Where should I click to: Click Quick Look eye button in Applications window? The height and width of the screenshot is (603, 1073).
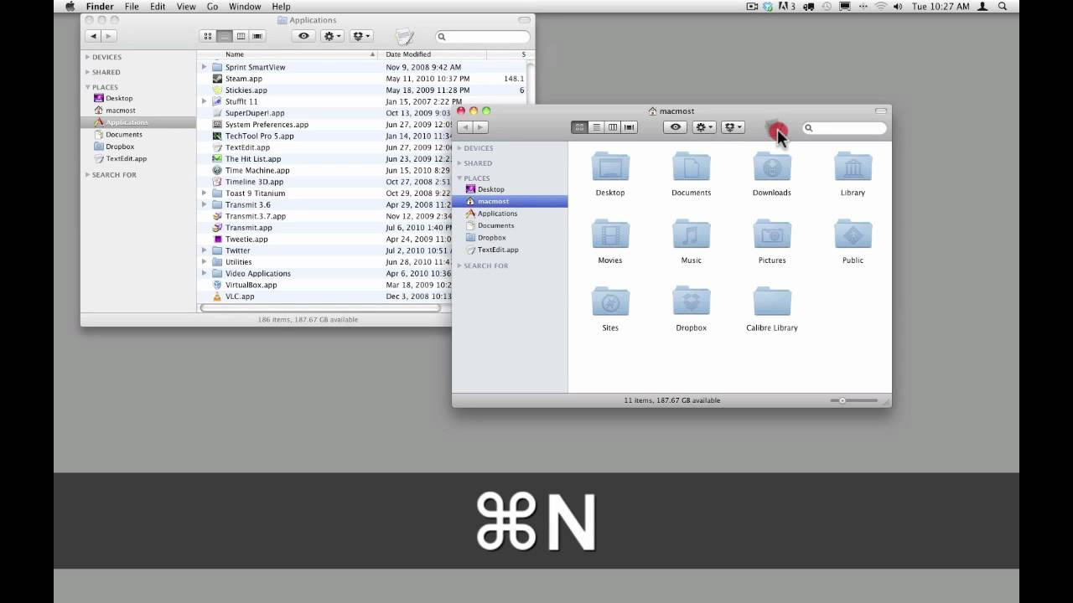(x=303, y=36)
